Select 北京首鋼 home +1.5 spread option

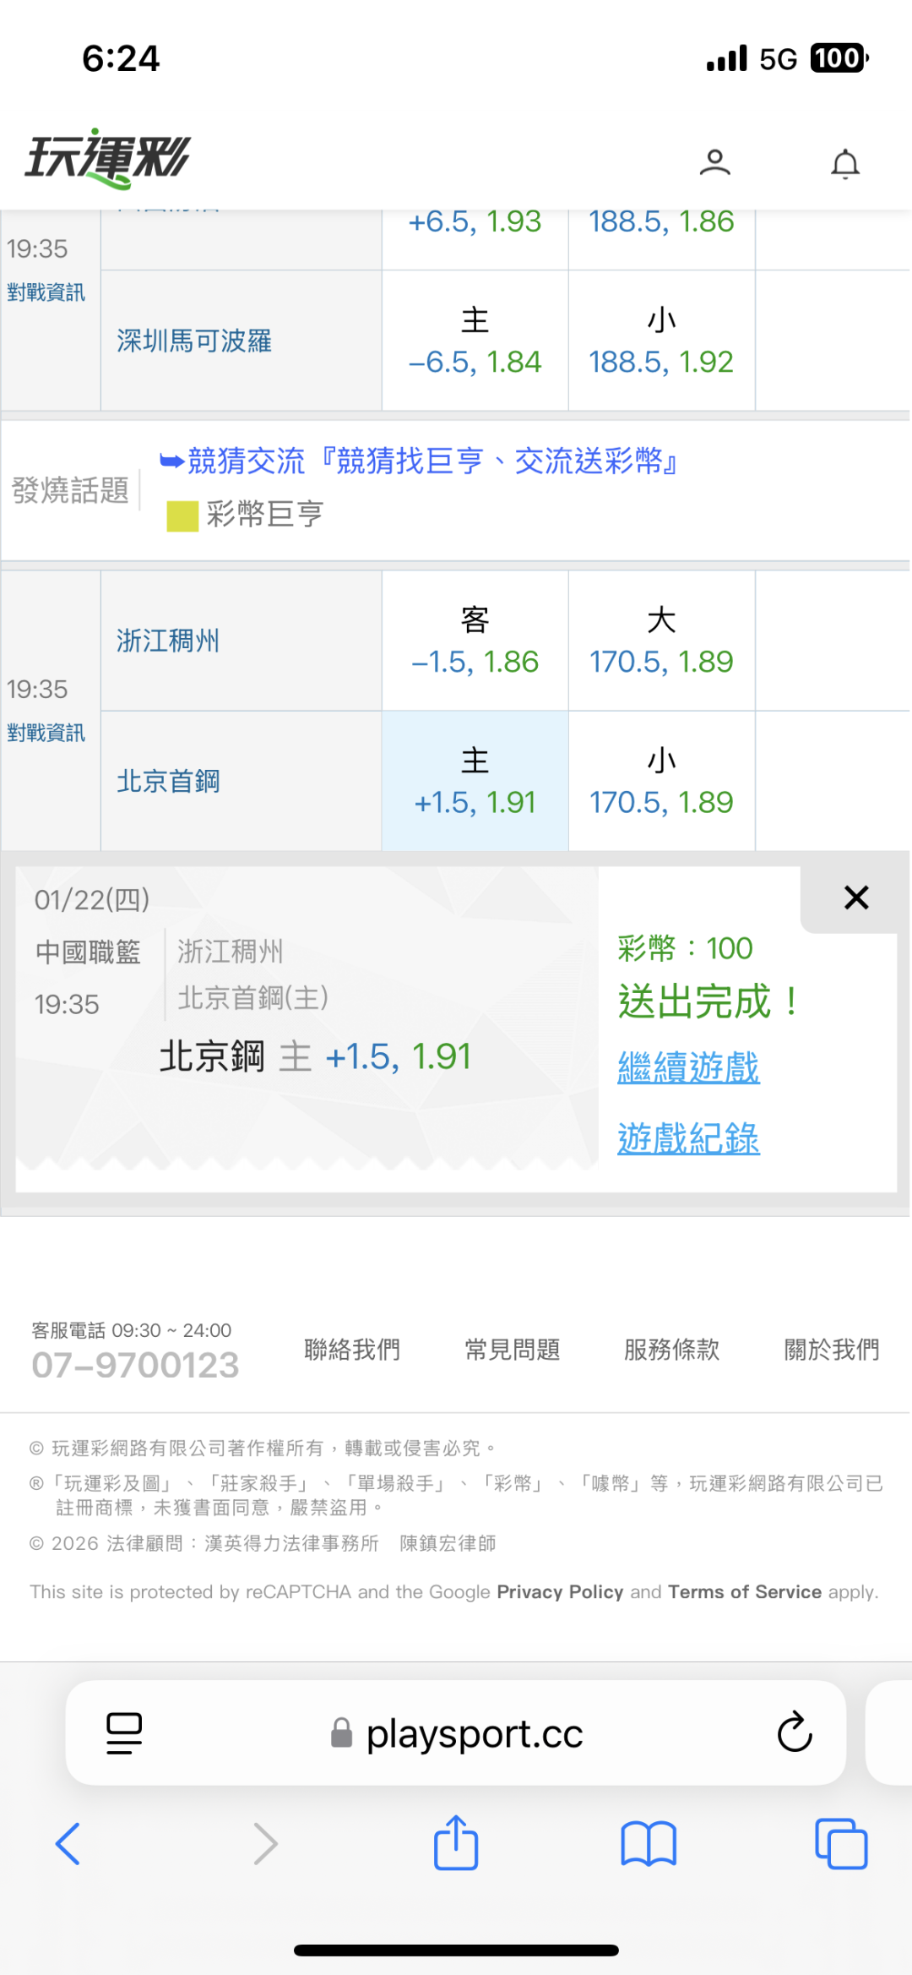point(475,782)
